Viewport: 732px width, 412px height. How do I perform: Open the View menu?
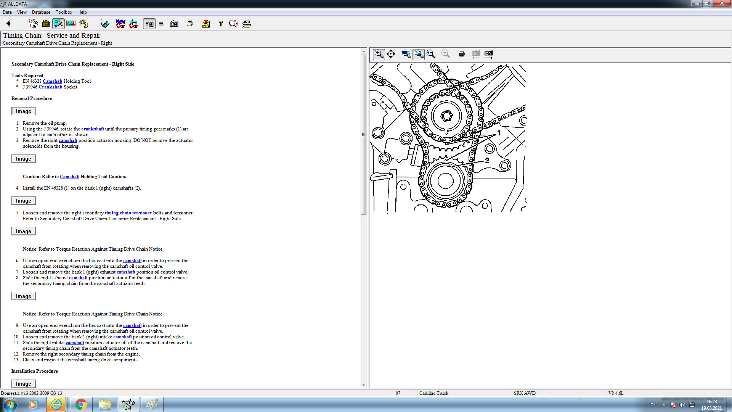click(x=22, y=12)
